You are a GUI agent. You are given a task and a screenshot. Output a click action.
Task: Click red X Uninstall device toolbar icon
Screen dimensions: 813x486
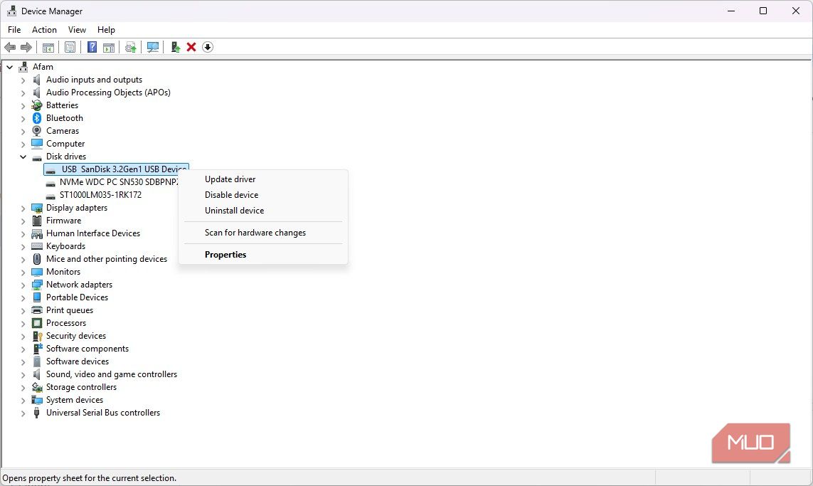[191, 47]
